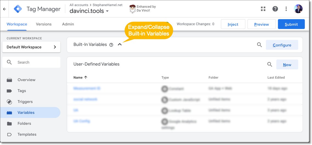Click the Variables lego-brick icon
312x145 pixels.
9,113
